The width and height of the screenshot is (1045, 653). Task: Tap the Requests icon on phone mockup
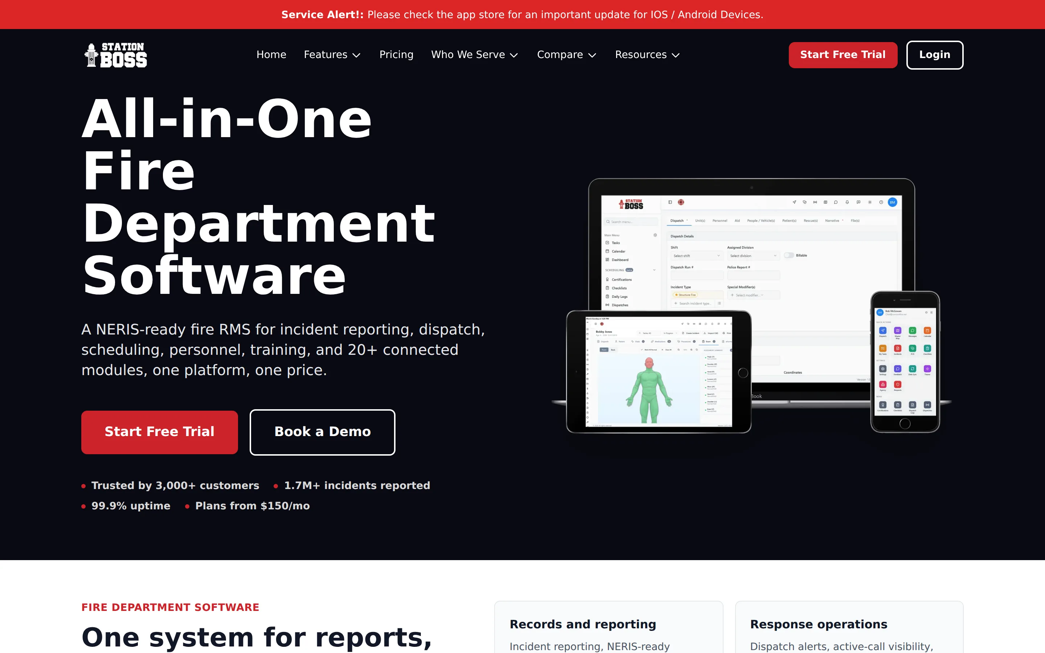tap(898, 385)
